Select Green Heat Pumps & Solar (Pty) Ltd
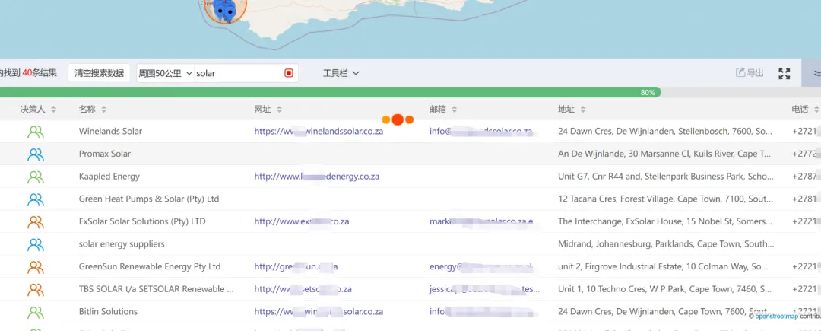Image resolution: width=821 pixels, height=331 pixels. point(149,199)
